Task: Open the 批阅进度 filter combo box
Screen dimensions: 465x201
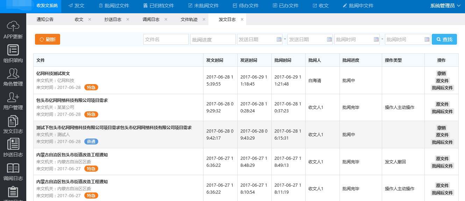Action: click(x=213, y=39)
